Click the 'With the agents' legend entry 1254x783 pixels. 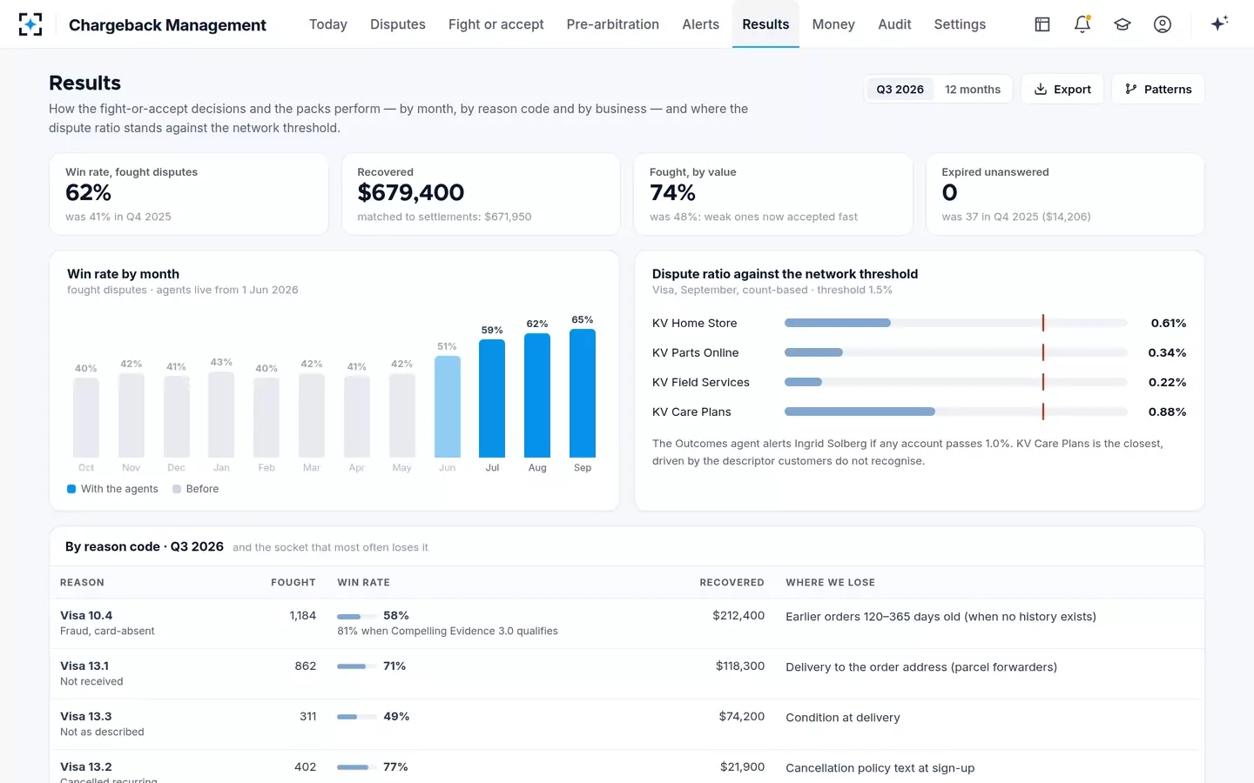112,489
